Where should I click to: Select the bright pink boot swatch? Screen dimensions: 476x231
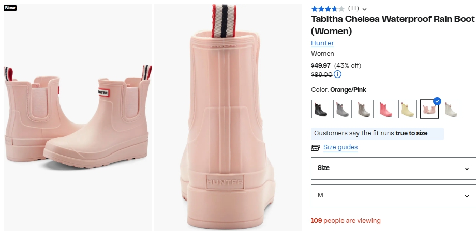click(x=386, y=109)
